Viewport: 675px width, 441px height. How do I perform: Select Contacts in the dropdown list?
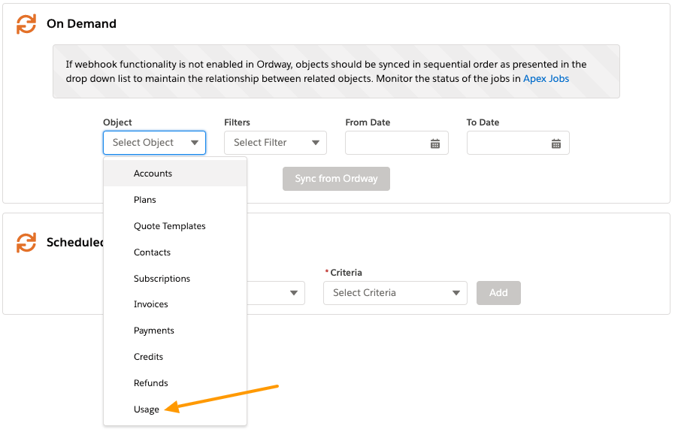coord(175,252)
